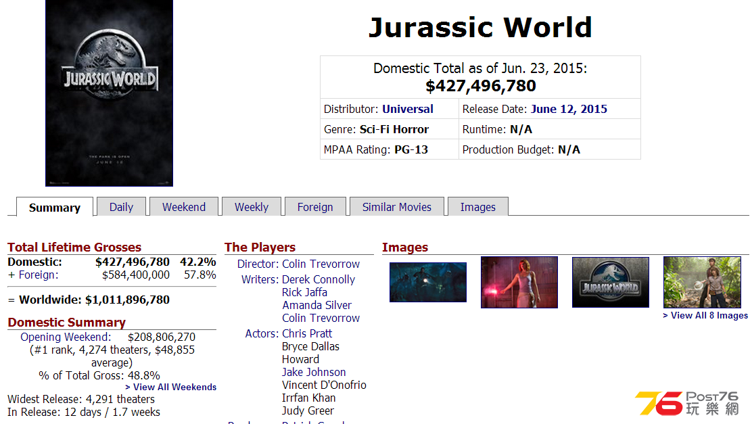Click the Widest Release 4,291 theaters text
The height and width of the screenshot is (424, 750).
point(81,399)
